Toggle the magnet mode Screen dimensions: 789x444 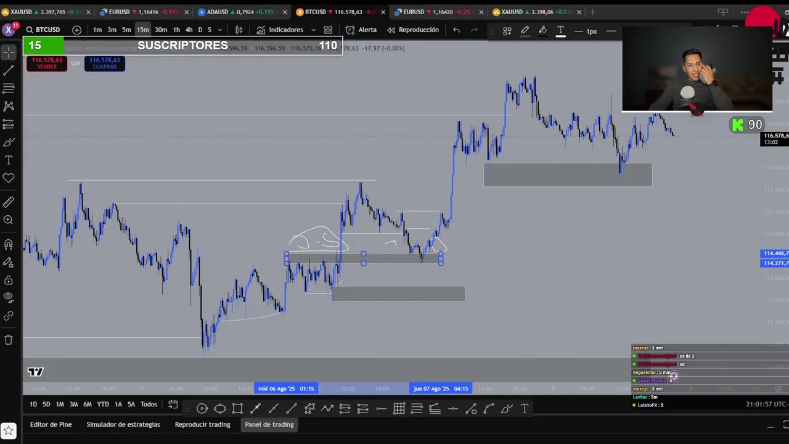point(9,245)
